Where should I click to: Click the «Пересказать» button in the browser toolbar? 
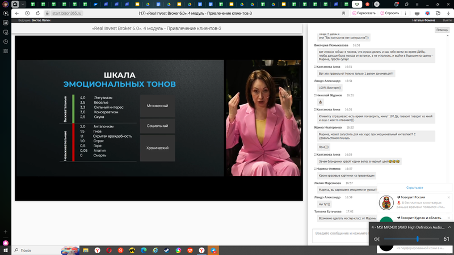click(363, 13)
